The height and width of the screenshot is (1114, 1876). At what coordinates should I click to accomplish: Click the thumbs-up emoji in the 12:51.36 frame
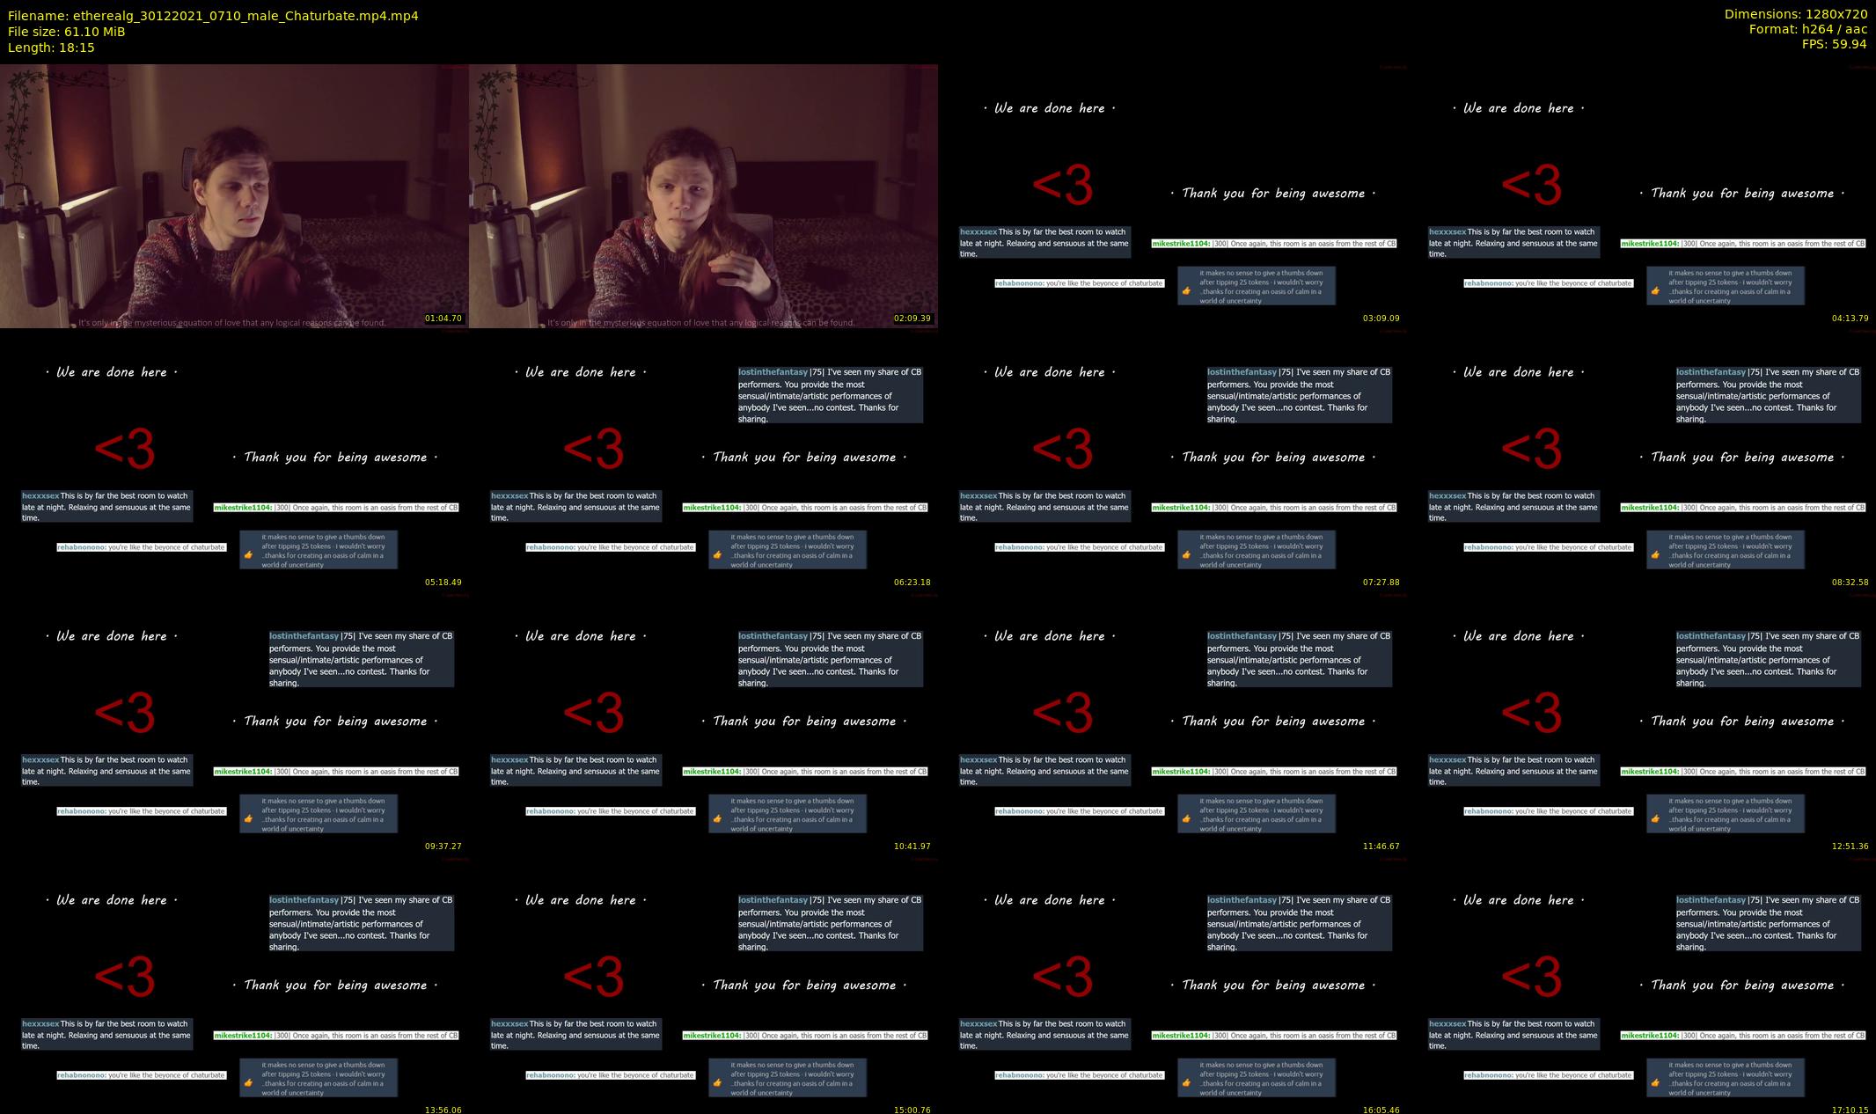(x=1655, y=818)
